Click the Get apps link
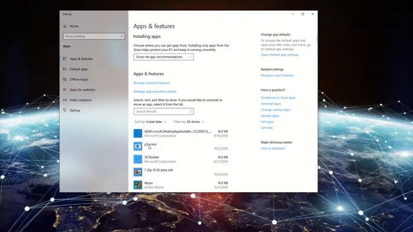The image size is (413, 232). [267, 122]
